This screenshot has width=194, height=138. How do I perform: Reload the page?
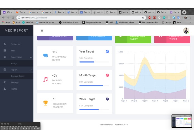click(13, 18)
